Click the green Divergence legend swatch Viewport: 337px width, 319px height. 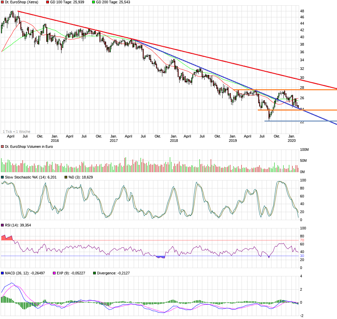[94, 273]
